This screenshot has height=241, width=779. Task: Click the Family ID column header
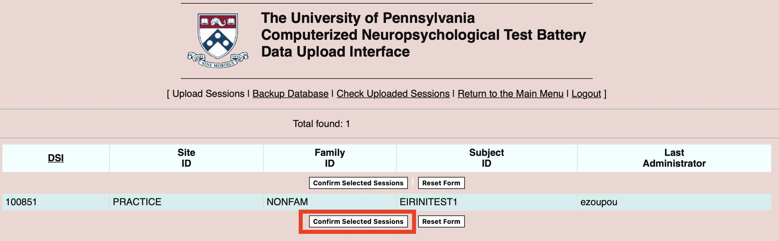330,158
